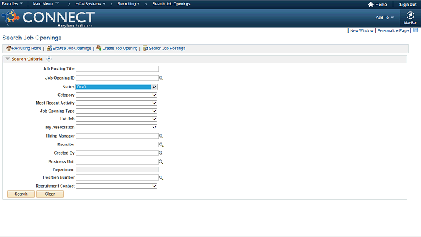Click the disabled Department field
421x237 pixels.
coord(117,170)
